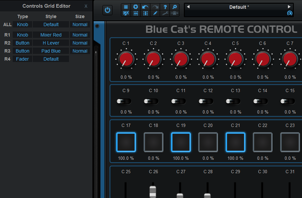Toggle the C 18 pad button
302x198 pixels.
[x=153, y=142]
